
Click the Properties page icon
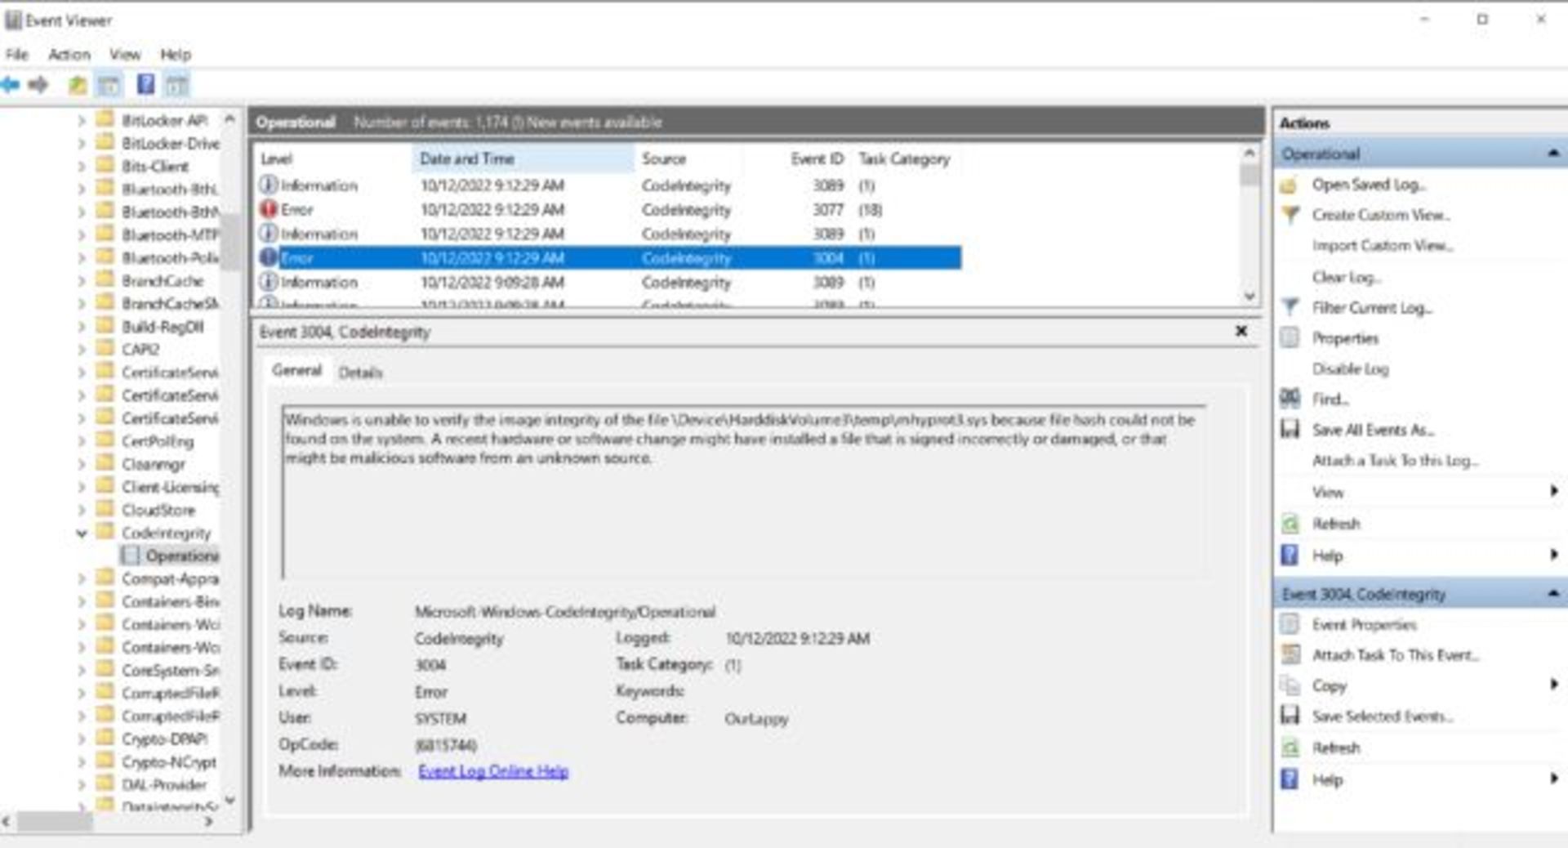click(x=1290, y=338)
